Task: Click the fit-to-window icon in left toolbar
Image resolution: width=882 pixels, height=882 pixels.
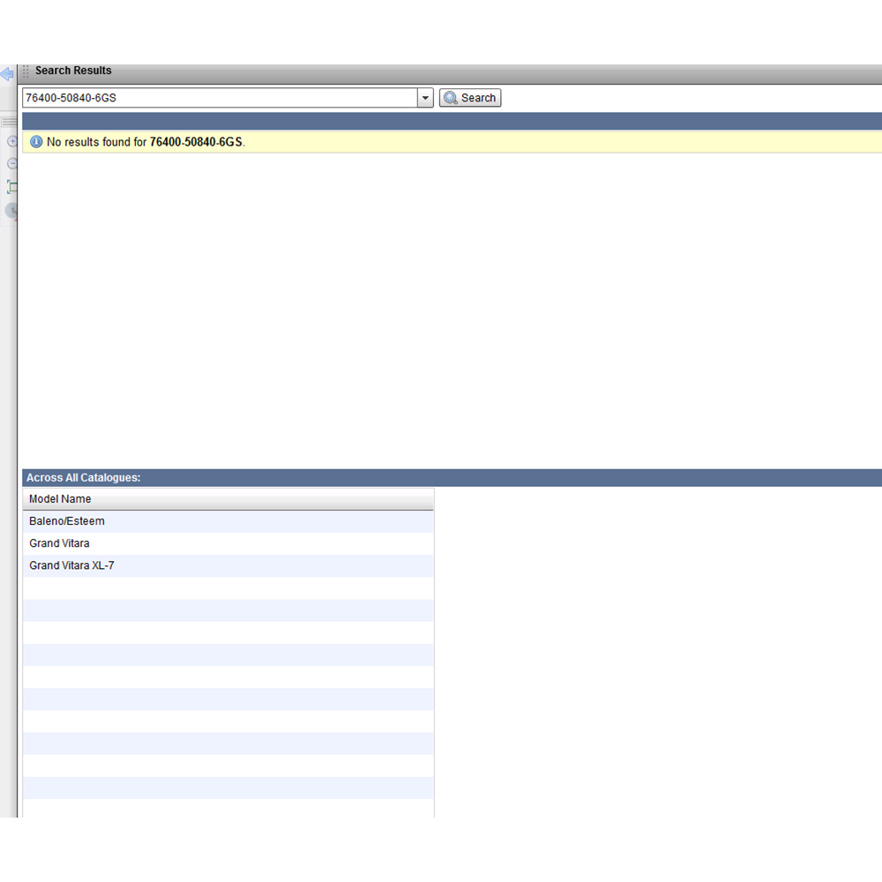Action: tap(12, 186)
